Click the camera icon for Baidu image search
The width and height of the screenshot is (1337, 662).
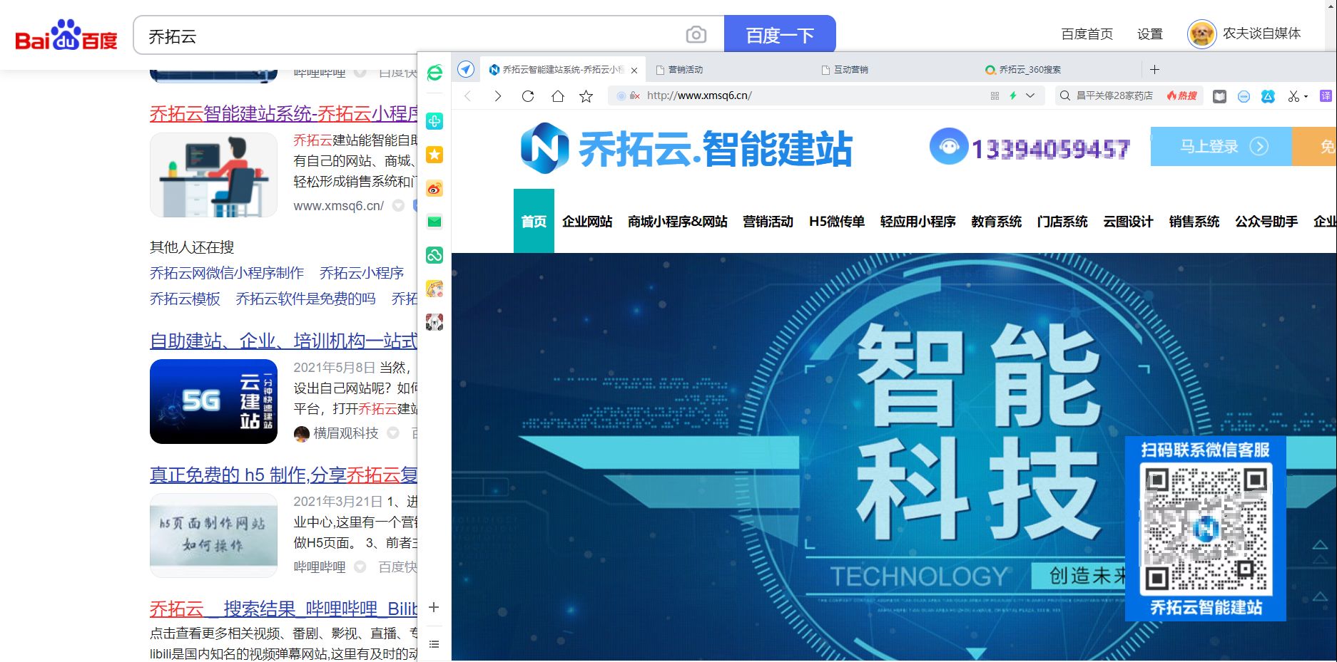[696, 33]
